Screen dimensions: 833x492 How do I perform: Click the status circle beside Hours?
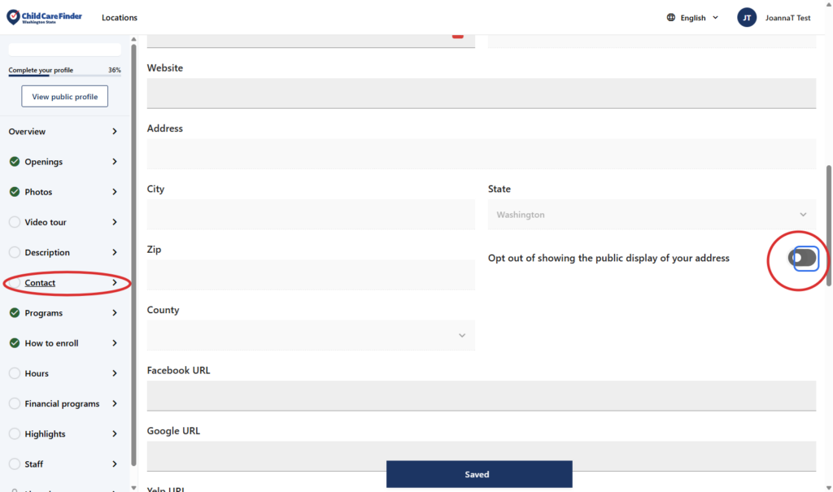[x=15, y=373]
